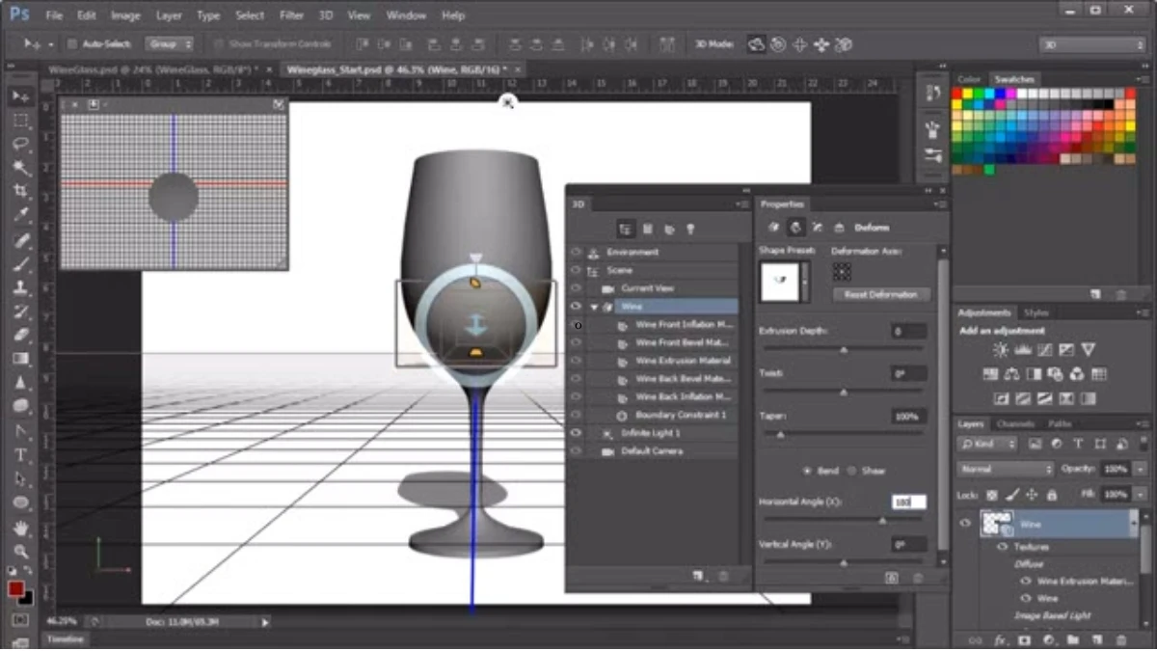This screenshot has height=651, width=1157.
Task: Open the 3D menu in menu bar
Action: pyautogui.click(x=327, y=15)
